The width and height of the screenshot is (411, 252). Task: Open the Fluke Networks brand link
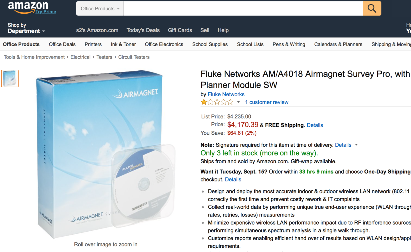click(226, 94)
